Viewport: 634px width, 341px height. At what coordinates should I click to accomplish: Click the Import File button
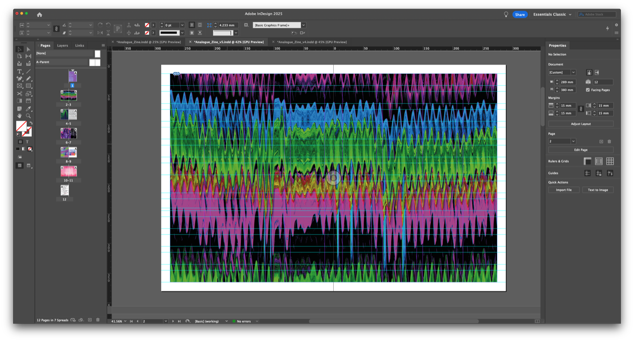pyautogui.click(x=564, y=190)
